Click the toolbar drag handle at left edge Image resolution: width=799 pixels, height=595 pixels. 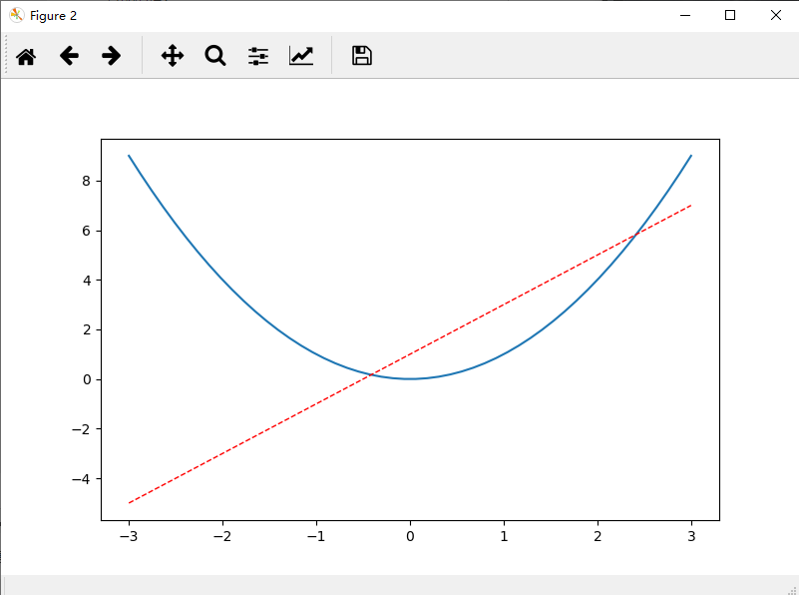click(6, 55)
